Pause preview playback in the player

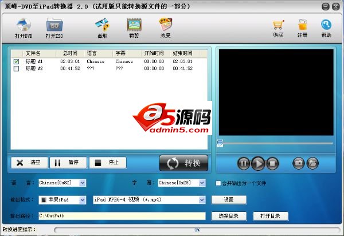[x=244, y=163]
